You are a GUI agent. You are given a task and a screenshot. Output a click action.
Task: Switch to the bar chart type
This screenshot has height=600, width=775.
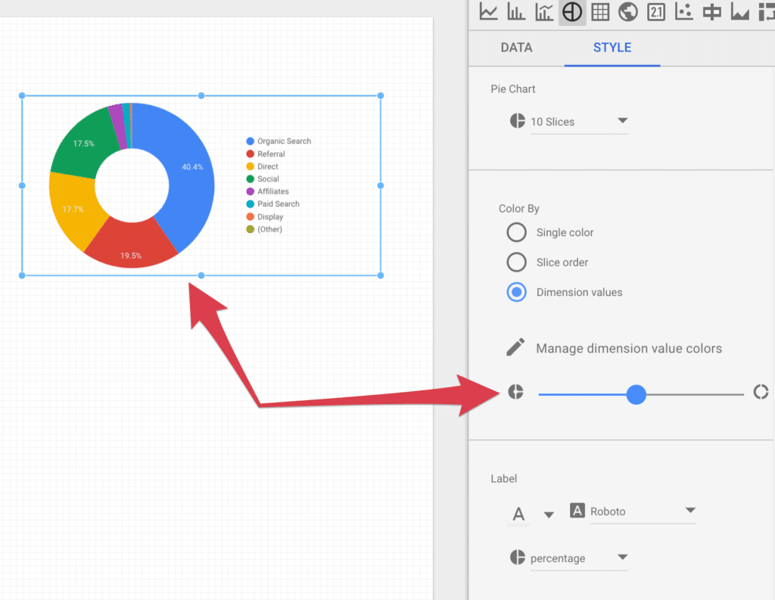point(516,12)
